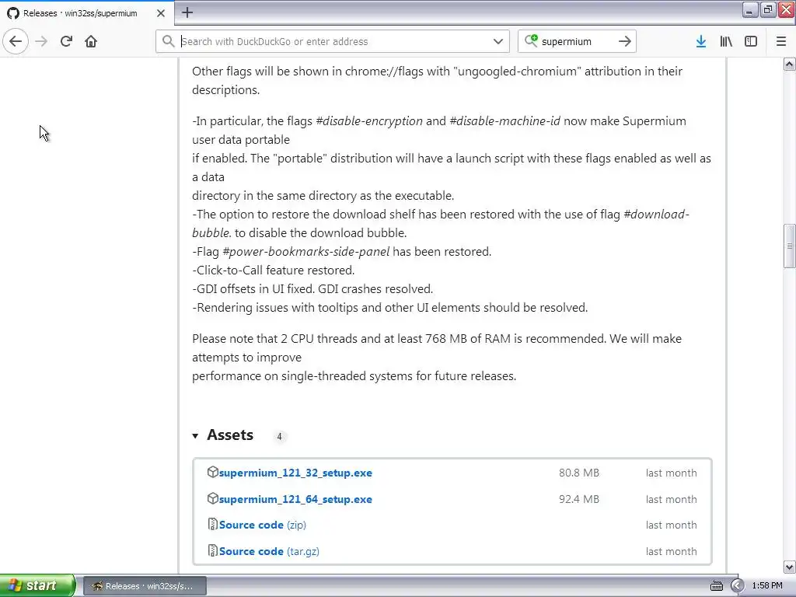Screen dimensions: 796x597
Task: Click zip file icon beside Source code (zip)
Action: 213,524
